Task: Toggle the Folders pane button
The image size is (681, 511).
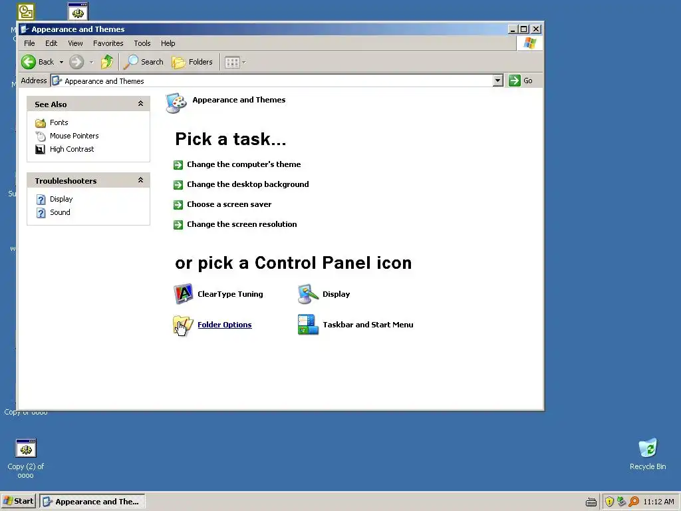Action: [192, 62]
